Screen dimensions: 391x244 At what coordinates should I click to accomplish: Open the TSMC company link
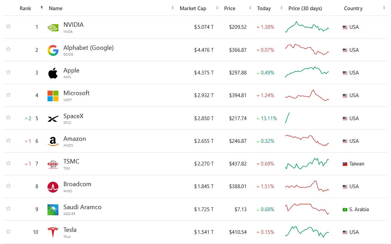[71, 161]
